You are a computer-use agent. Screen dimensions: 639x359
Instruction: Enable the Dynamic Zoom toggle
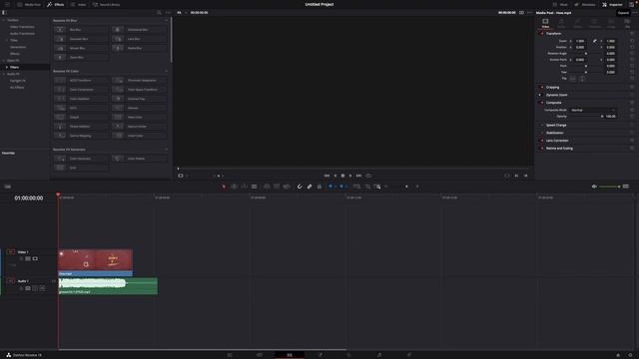pos(540,95)
